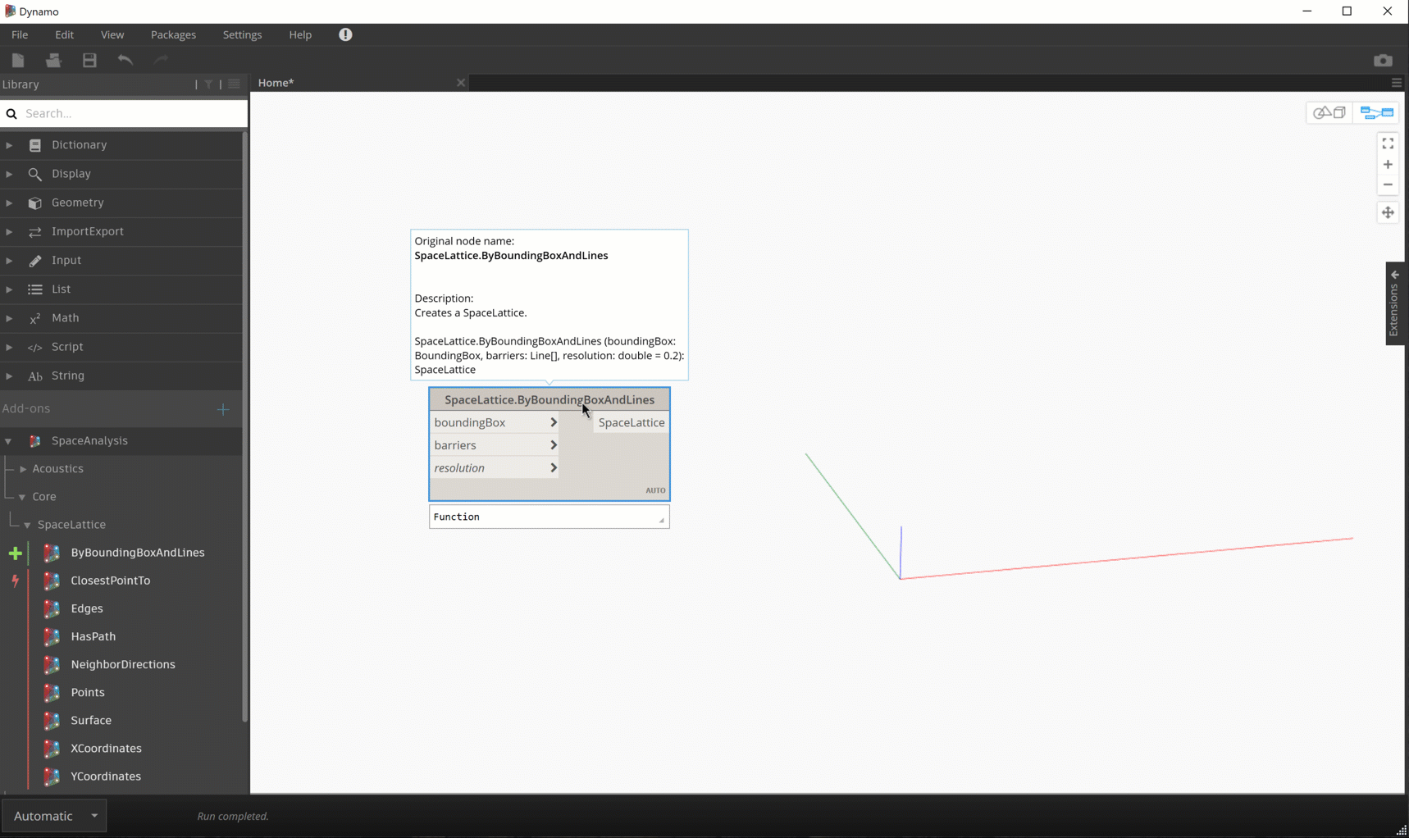
Task: Open the run mode dropdown showing Automatic
Action: [53, 815]
